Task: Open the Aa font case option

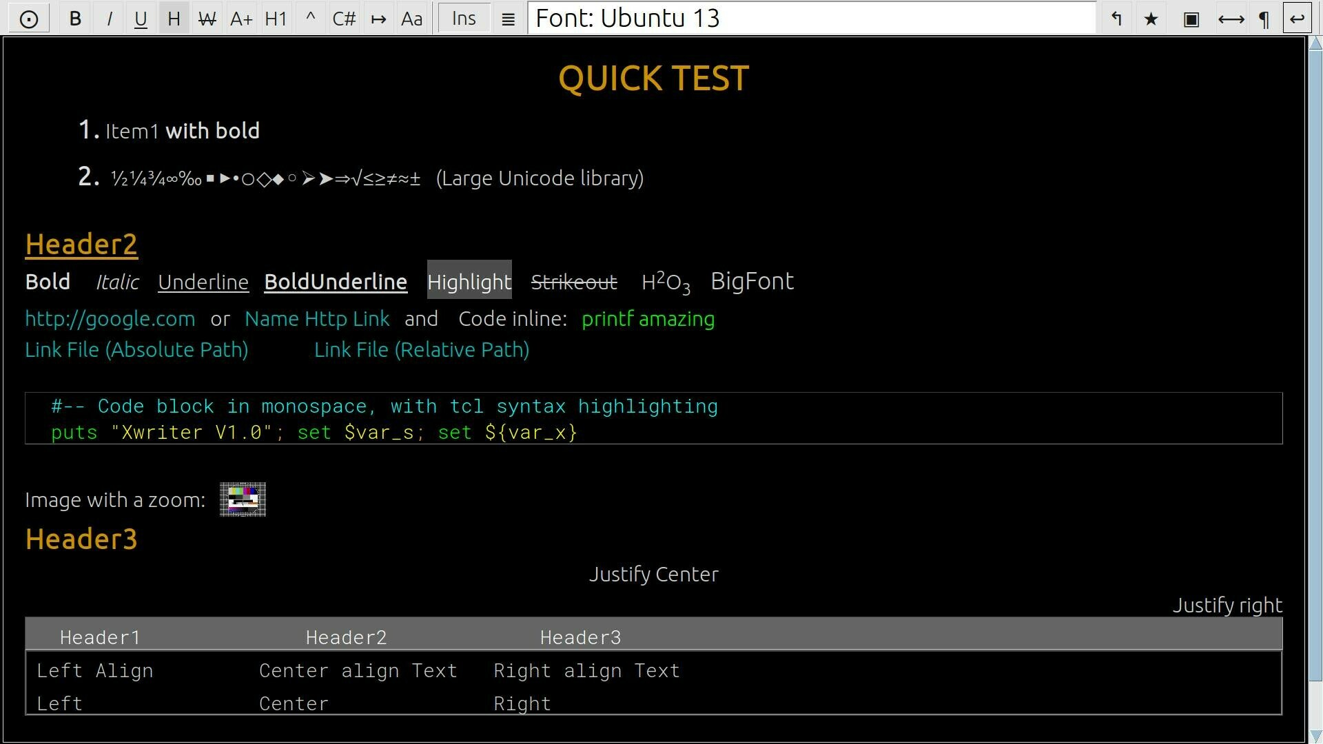Action: 411,19
